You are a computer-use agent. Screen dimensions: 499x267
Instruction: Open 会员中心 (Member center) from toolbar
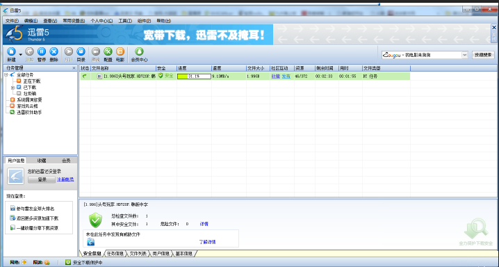pos(139,54)
